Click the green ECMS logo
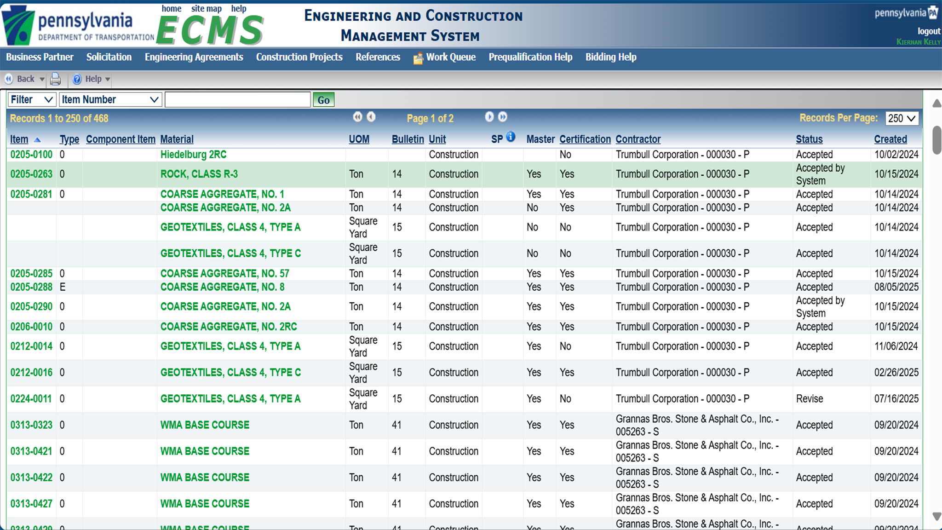The width and height of the screenshot is (942, 530). tap(210, 30)
